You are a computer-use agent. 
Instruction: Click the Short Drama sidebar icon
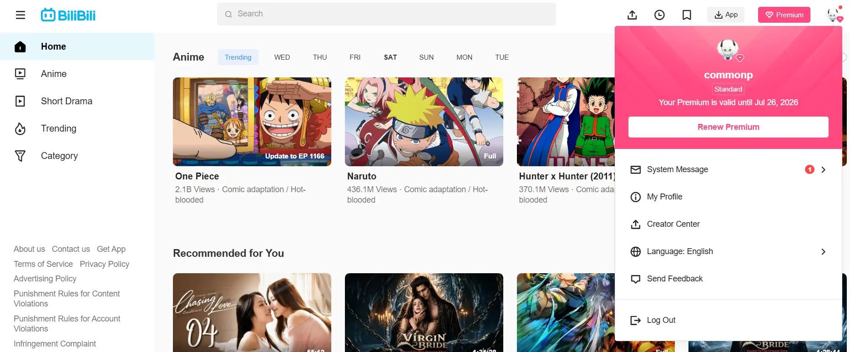pyautogui.click(x=20, y=101)
